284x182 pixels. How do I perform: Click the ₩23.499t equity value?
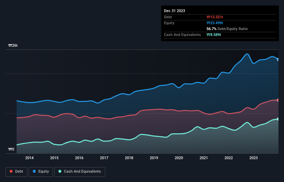click(214, 23)
